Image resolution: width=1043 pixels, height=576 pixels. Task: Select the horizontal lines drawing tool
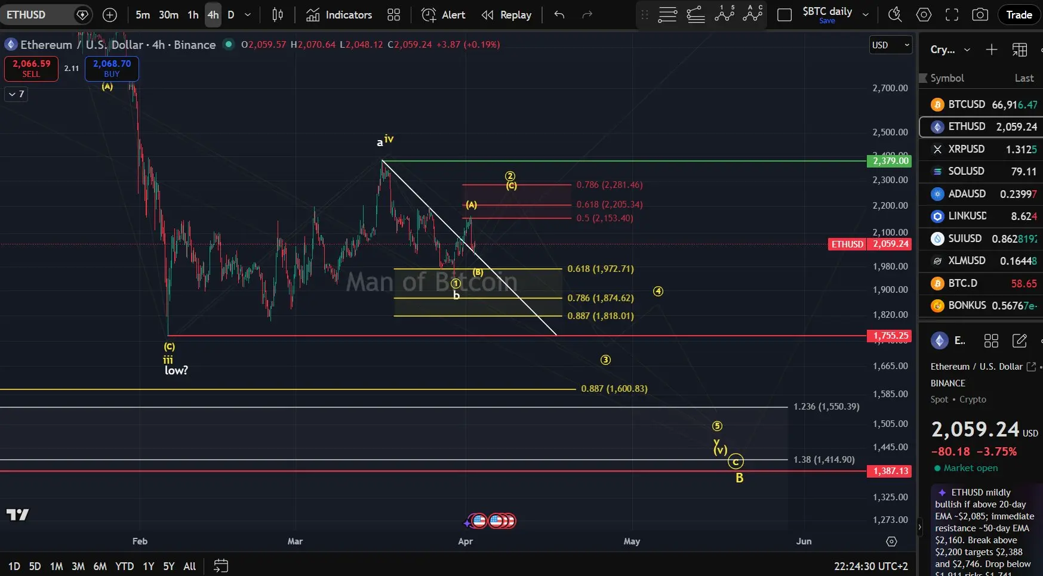click(667, 15)
